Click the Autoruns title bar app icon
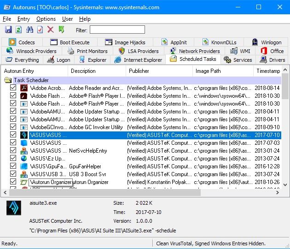The width and height of the screenshot is (290, 249). click(7, 7)
